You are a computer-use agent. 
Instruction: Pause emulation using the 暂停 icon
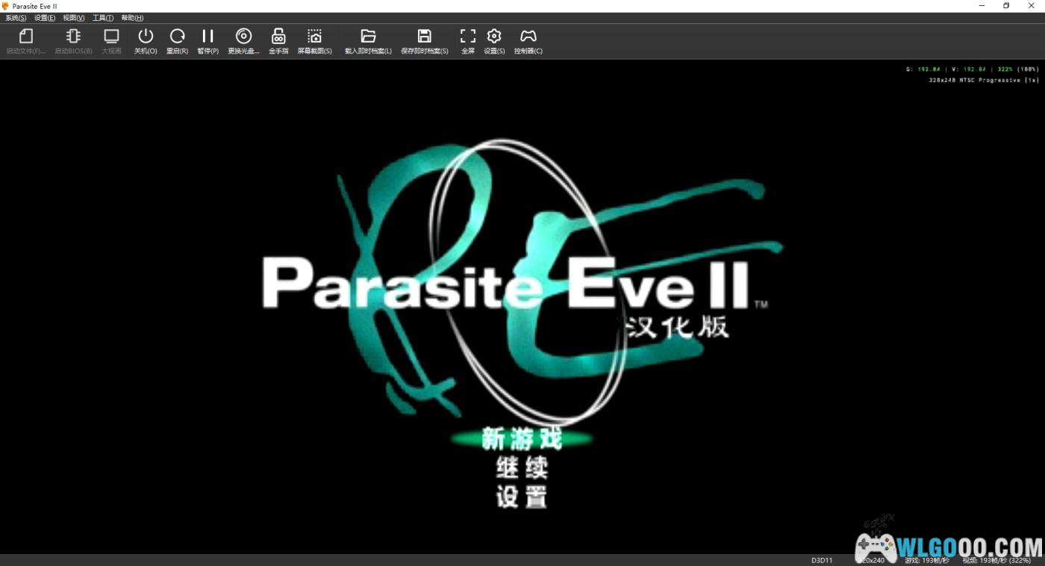208,37
